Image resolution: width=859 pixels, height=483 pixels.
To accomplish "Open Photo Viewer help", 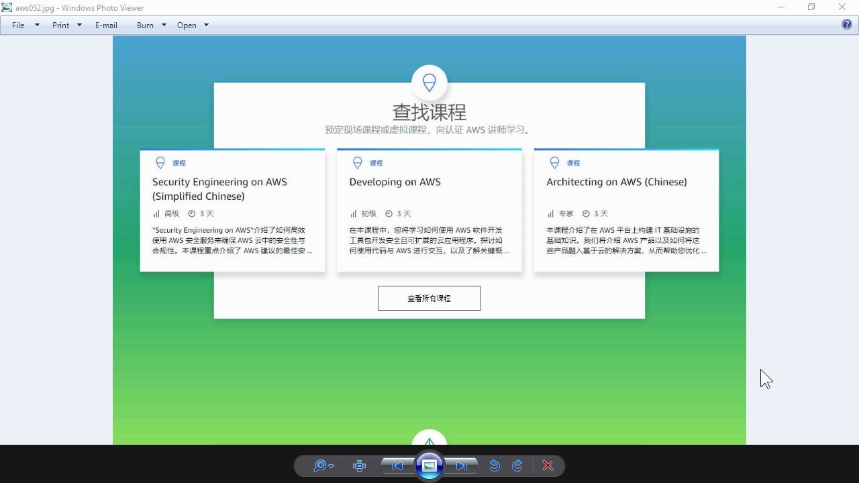I will click(x=847, y=25).
